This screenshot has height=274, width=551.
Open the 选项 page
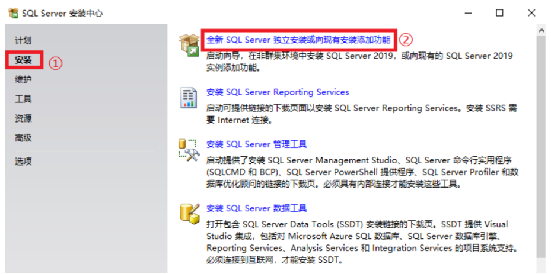tap(23, 162)
